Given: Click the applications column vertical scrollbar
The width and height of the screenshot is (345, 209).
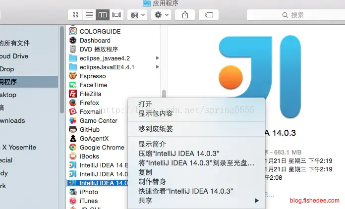Looking at the screenshot, I should coord(164,95).
